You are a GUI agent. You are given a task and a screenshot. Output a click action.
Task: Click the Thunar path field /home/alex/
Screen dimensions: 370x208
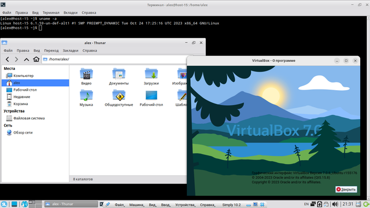coord(114,59)
